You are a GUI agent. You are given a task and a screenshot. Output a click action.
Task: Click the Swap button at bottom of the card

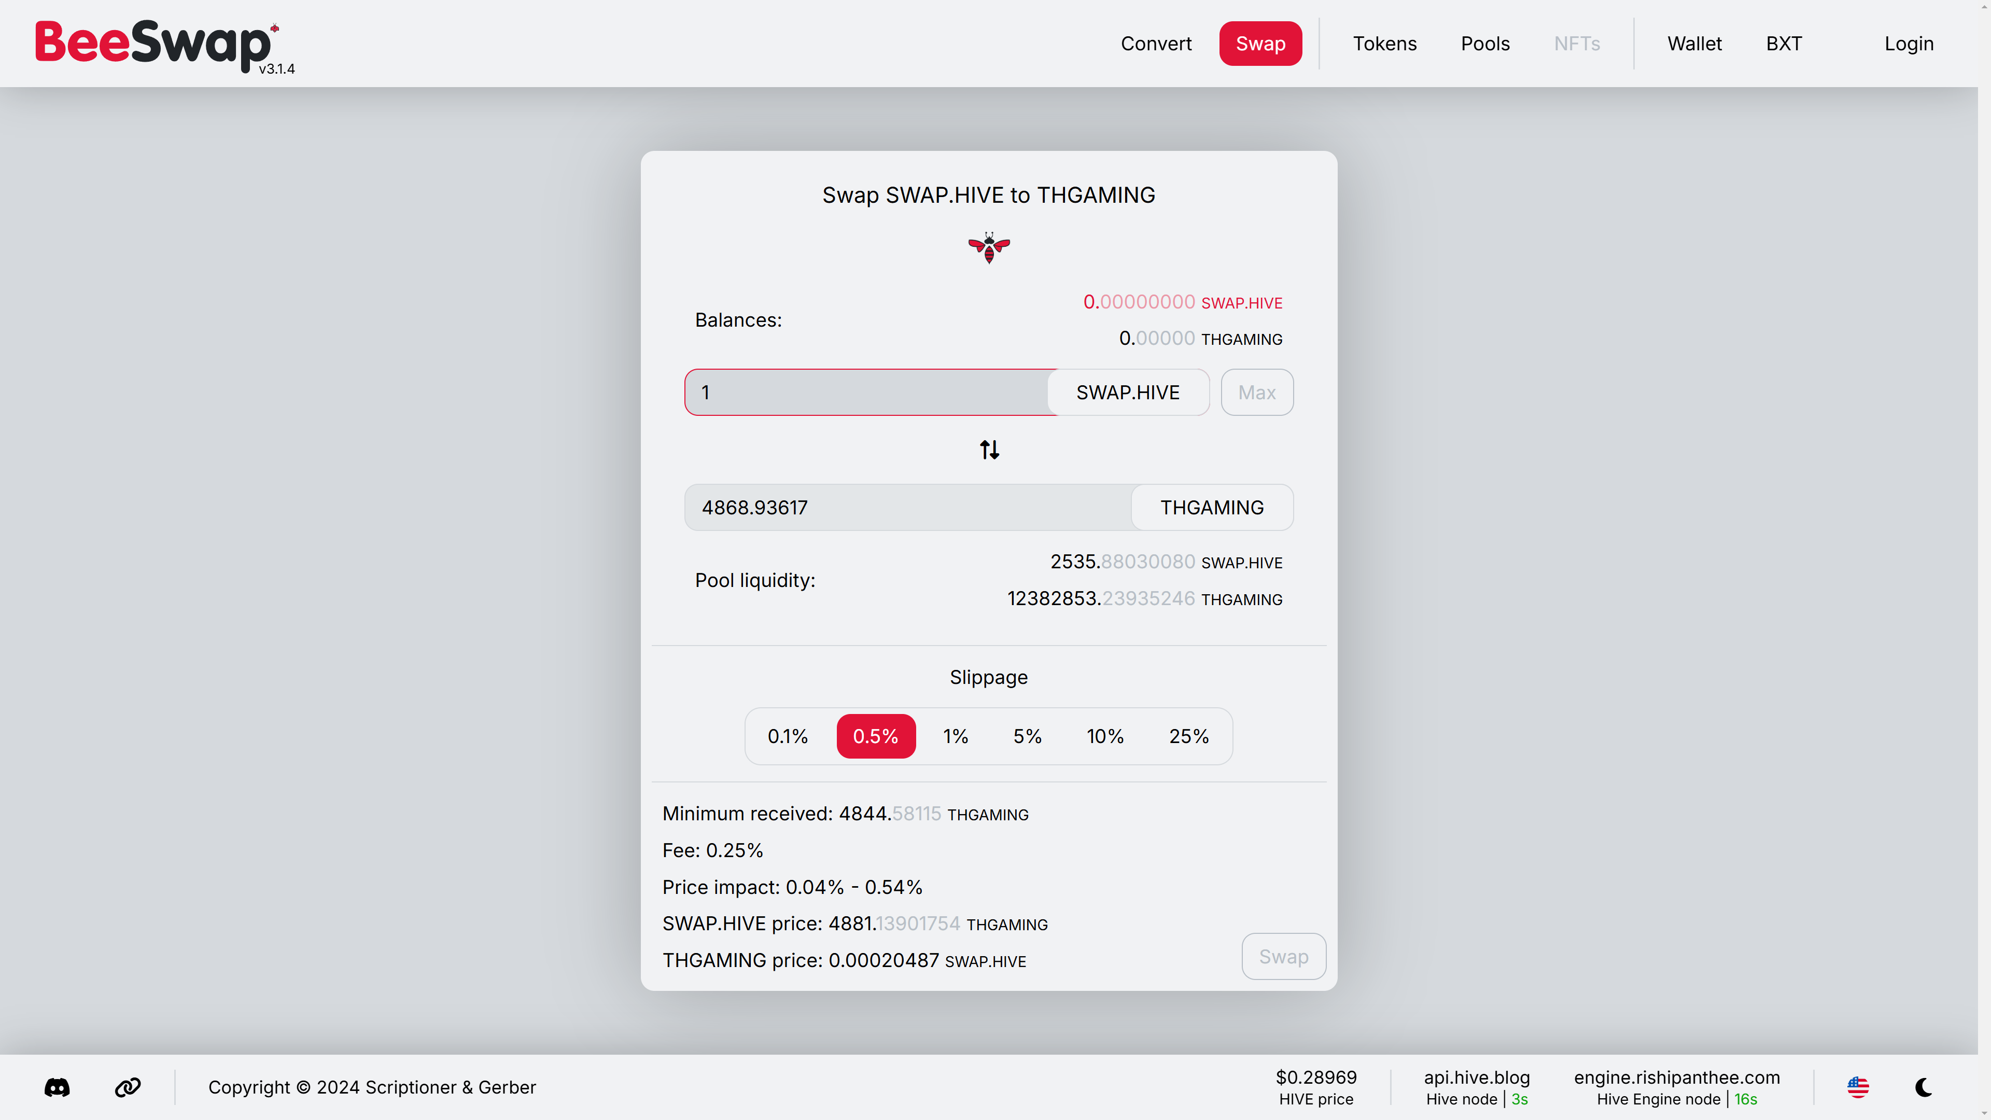[x=1284, y=956]
